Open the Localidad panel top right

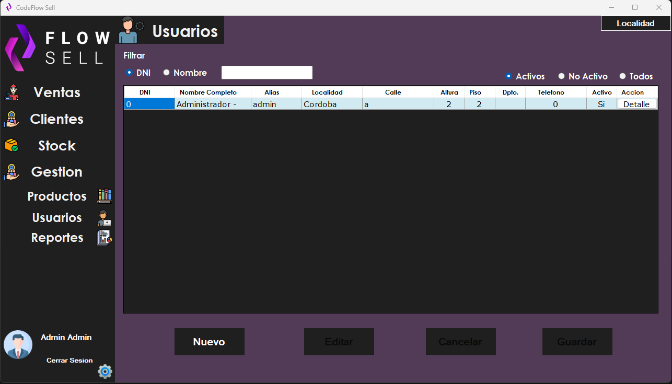(x=635, y=23)
